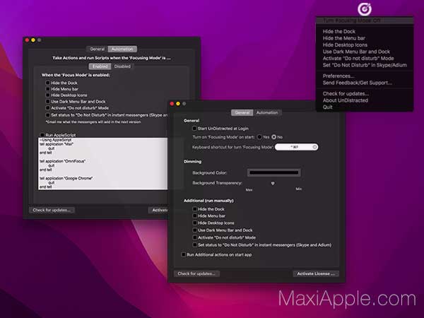Open the Background Color swatch

[273, 172]
